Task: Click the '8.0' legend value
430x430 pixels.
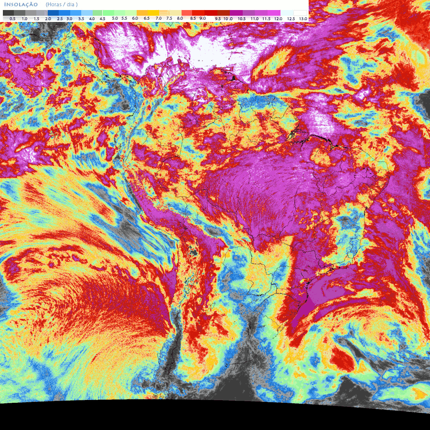Action: pos(180,18)
